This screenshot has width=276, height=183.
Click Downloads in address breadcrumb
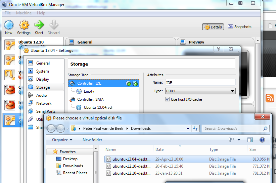(141, 128)
